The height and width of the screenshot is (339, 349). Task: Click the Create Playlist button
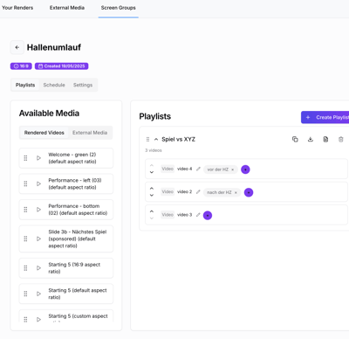(x=325, y=117)
